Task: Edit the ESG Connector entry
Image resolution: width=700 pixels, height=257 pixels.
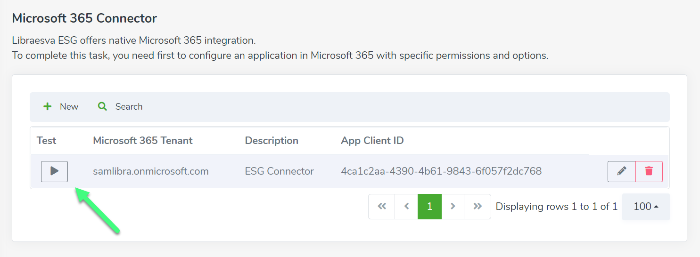Action: [x=622, y=171]
